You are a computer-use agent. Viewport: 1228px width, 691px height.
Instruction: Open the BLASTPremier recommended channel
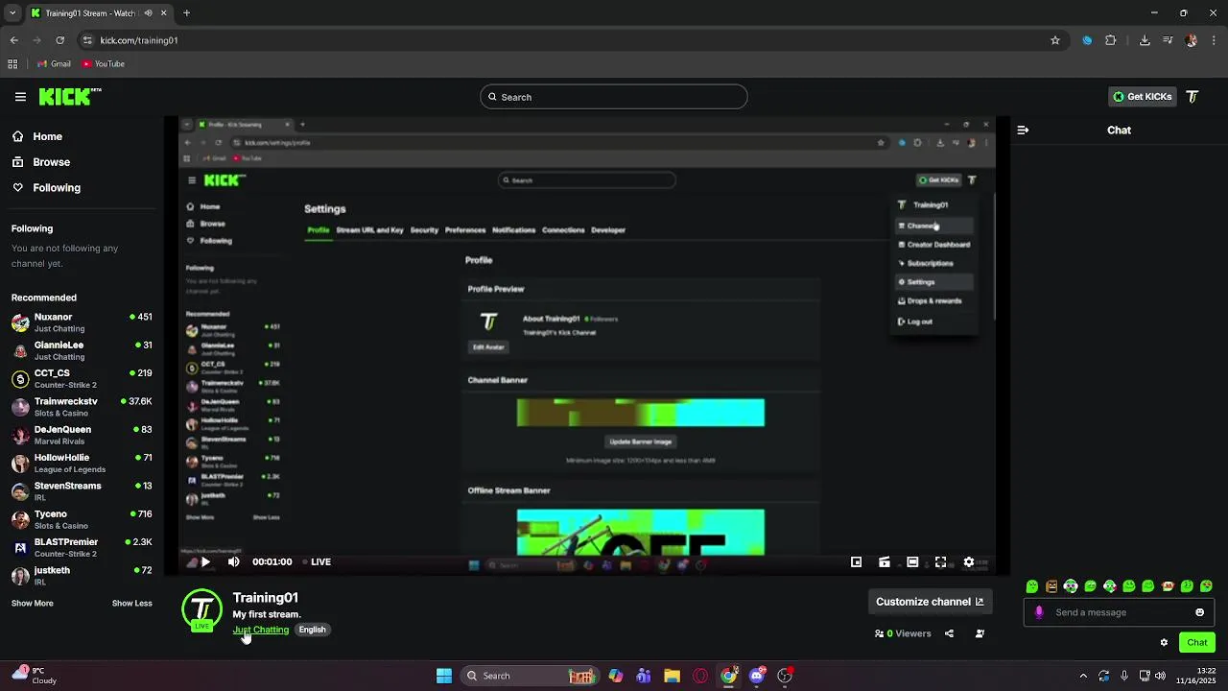point(83,548)
